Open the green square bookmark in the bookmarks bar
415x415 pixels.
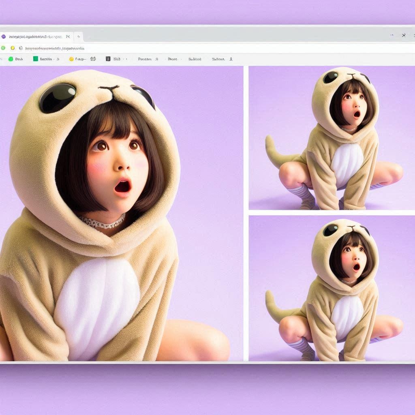(46, 59)
